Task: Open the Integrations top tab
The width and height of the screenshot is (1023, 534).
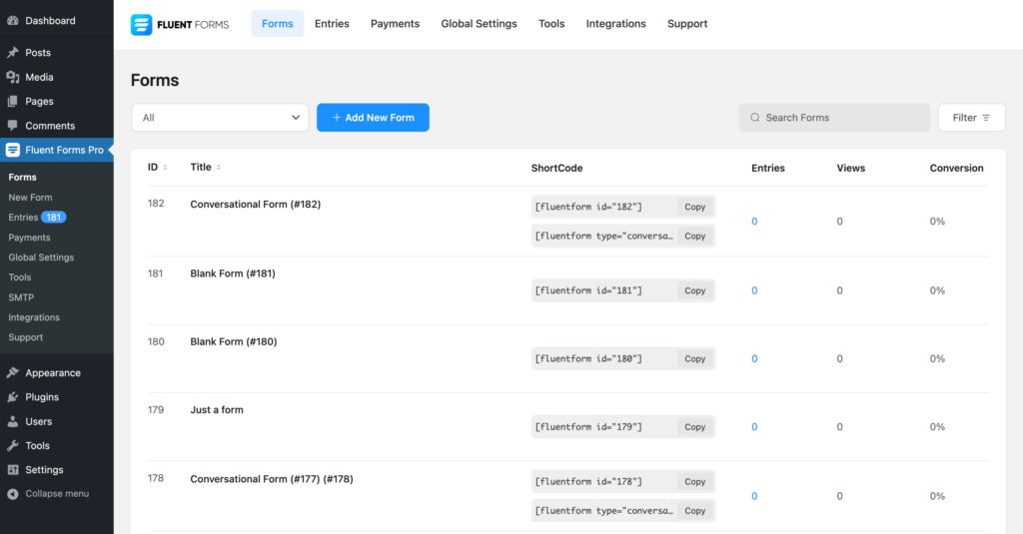Action: coord(615,24)
